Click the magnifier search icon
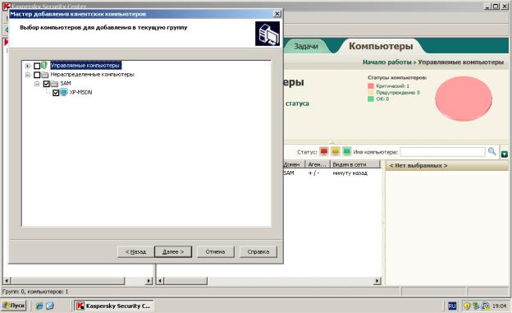The width and height of the screenshot is (512, 313). coord(491,151)
